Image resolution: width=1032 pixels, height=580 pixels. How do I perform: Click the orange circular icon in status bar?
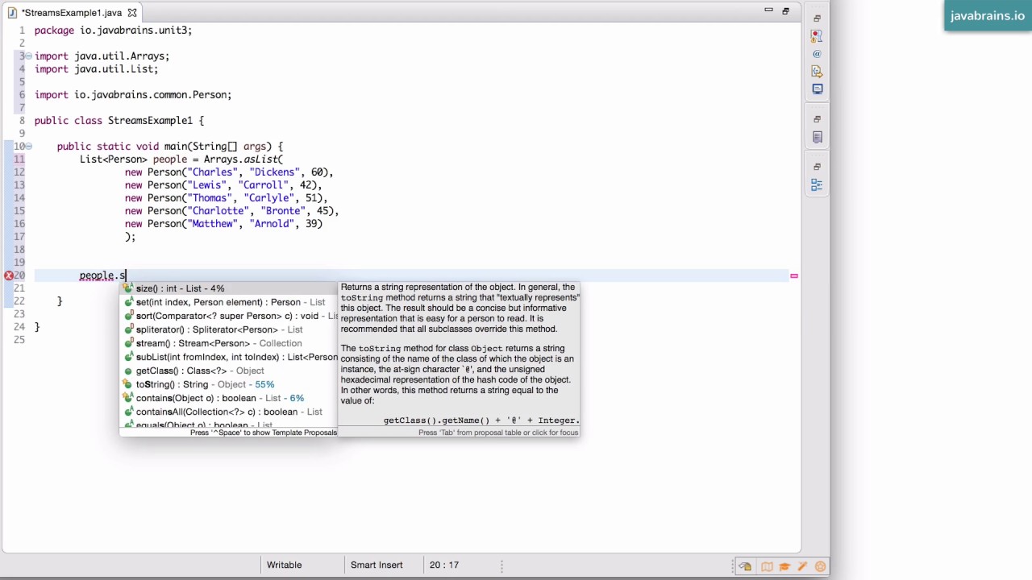coord(821,566)
